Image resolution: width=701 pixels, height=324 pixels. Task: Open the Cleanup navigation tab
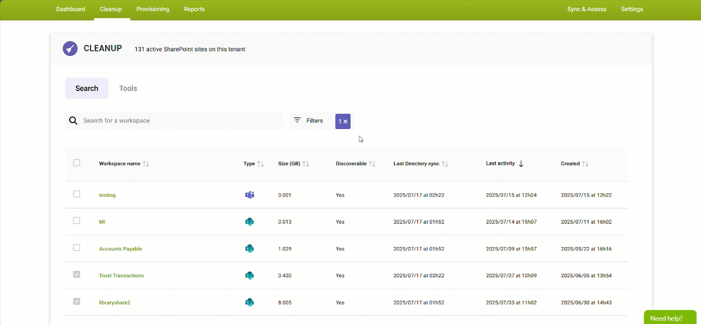point(112,9)
